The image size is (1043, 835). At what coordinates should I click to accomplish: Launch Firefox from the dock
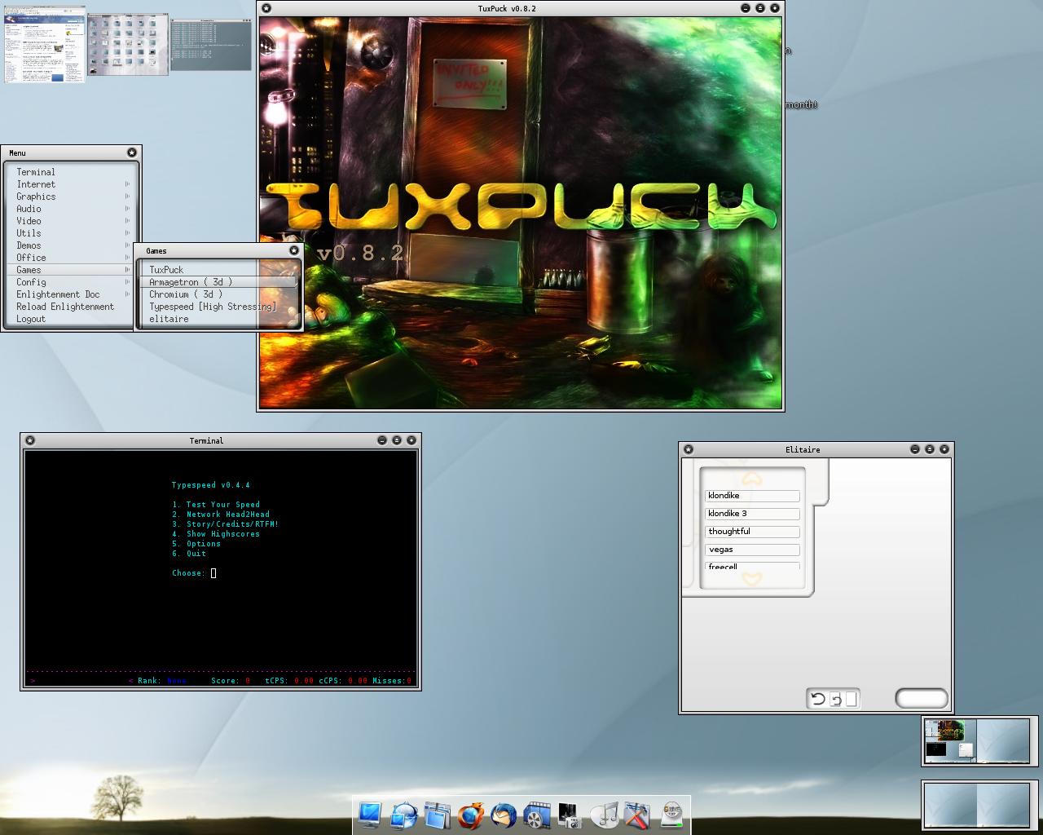point(471,814)
